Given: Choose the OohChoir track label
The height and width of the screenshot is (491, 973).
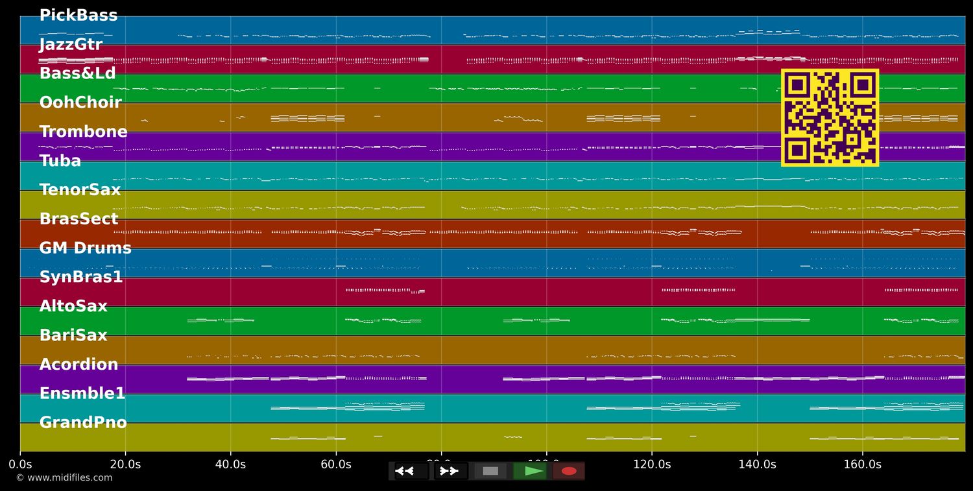Looking at the screenshot, I should pyautogui.click(x=80, y=103).
